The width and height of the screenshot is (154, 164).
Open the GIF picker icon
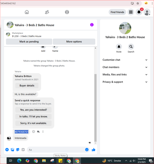(x=23, y=150)
